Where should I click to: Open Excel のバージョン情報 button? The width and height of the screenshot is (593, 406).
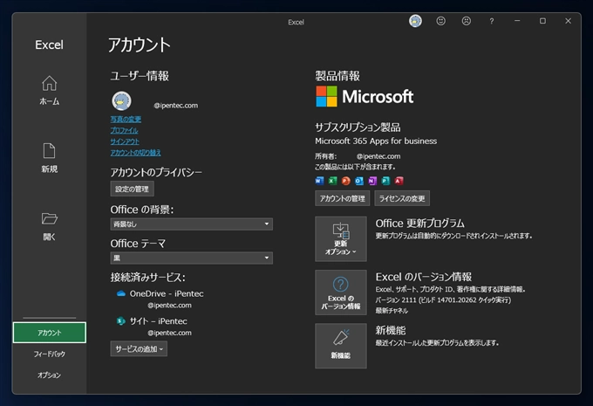pyautogui.click(x=341, y=292)
